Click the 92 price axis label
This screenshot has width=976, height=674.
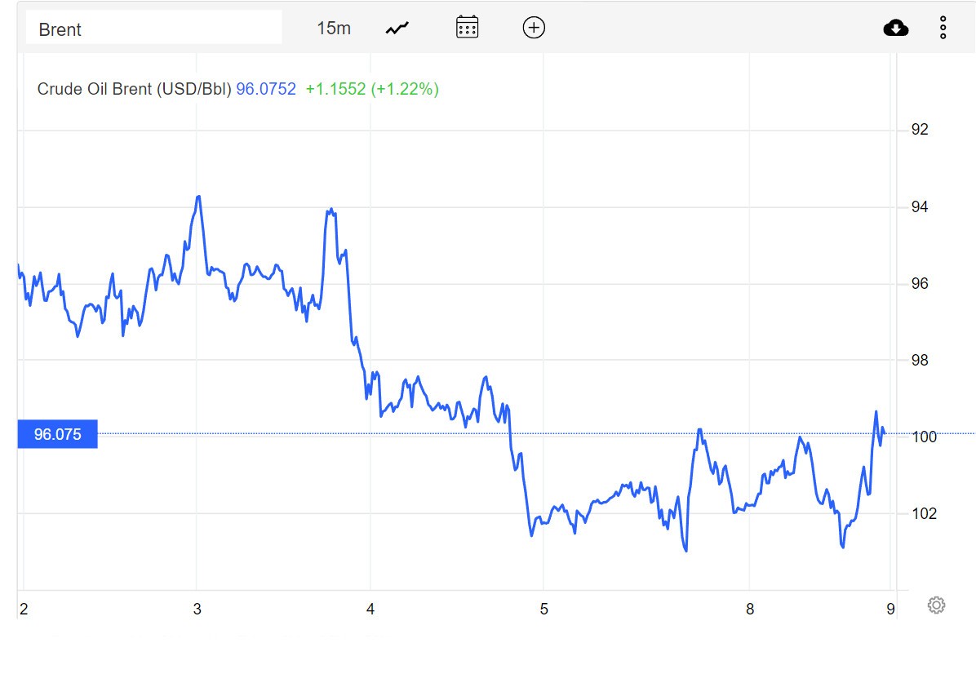point(919,130)
